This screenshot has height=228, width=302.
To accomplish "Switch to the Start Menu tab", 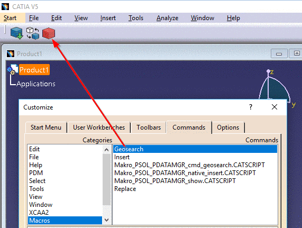I will [x=46, y=127].
